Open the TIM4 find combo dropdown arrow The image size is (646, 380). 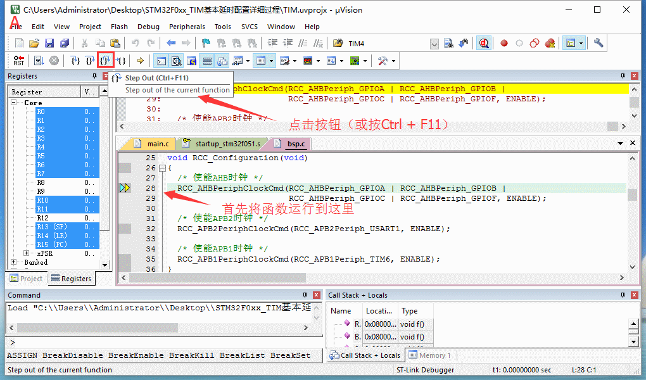coord(434,44)
